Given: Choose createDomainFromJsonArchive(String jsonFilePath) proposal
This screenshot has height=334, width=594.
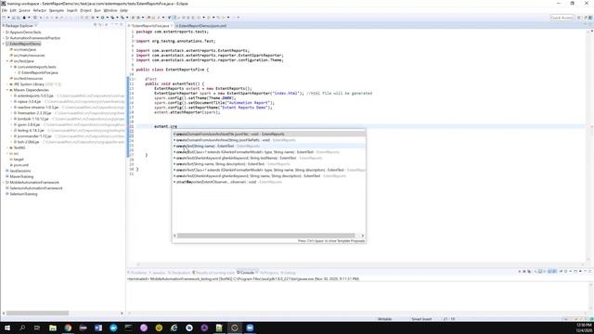Looking at the screenshot, I should 268,140.
